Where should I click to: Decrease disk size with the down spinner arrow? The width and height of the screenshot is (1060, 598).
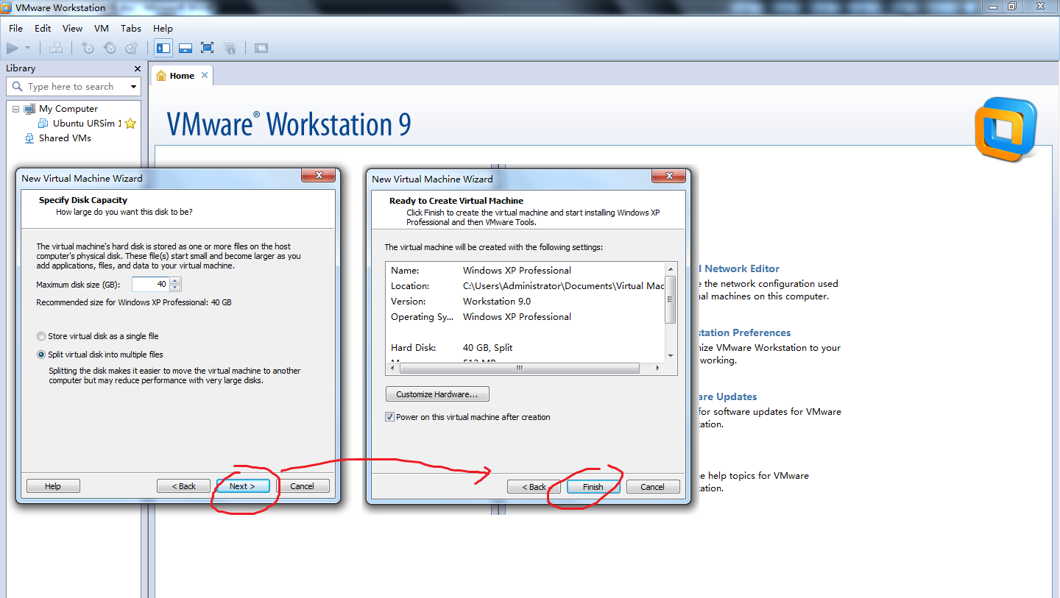point(175,288)
